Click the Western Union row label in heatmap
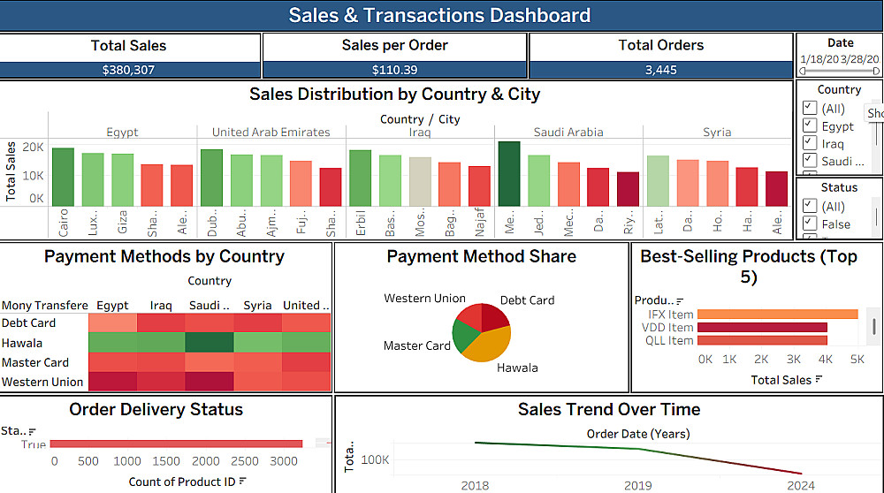884x493 pixels. 42,382
